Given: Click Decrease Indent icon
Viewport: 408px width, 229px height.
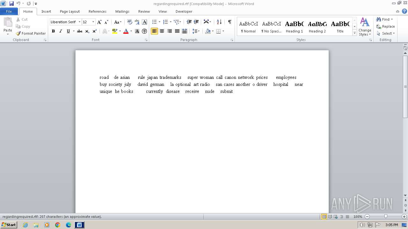Looking at the screenshot, I should [x=189, y=22].
